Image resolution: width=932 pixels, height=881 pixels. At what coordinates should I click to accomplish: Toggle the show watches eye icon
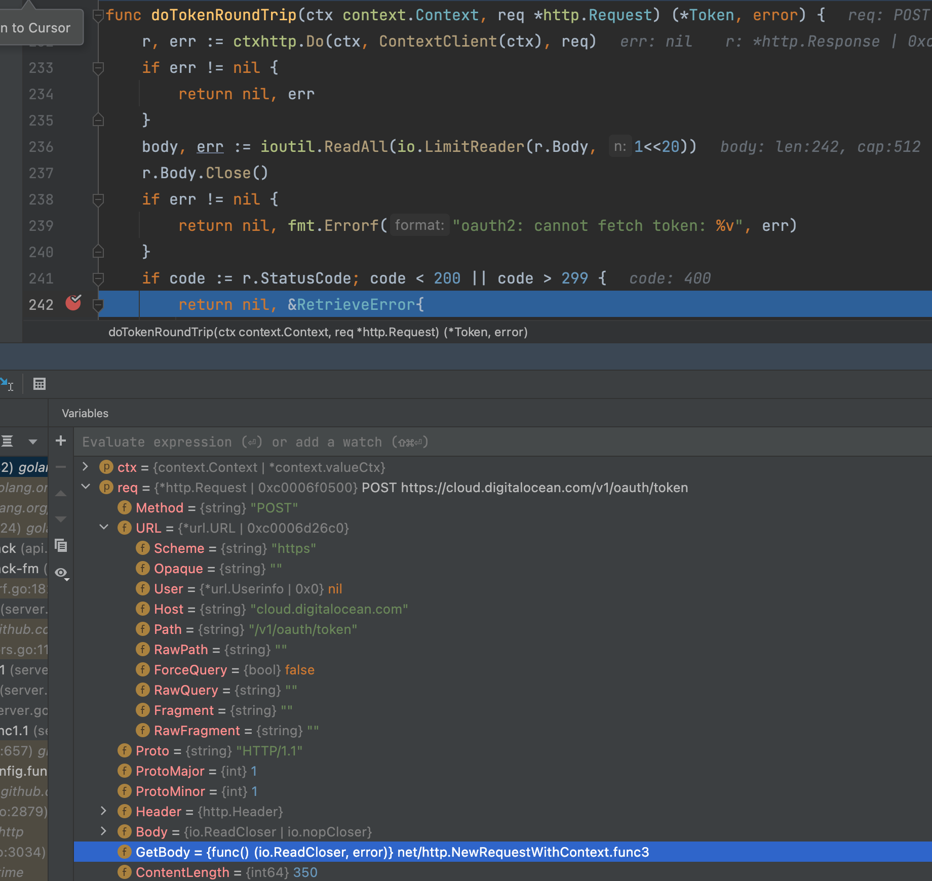coord(62,573)
